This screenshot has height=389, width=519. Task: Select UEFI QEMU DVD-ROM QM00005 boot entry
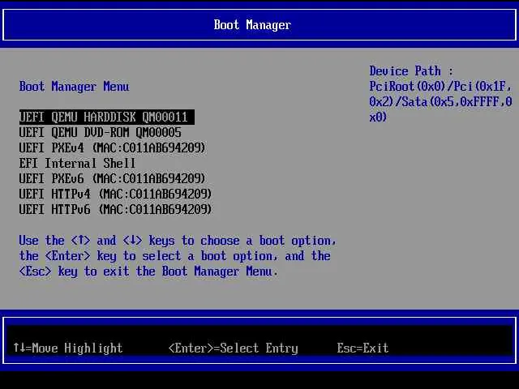tap(101, 133)
